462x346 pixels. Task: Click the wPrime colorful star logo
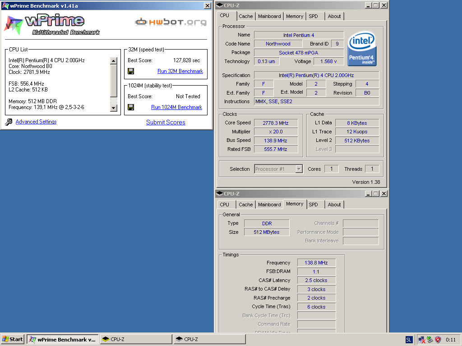(14, 25)
